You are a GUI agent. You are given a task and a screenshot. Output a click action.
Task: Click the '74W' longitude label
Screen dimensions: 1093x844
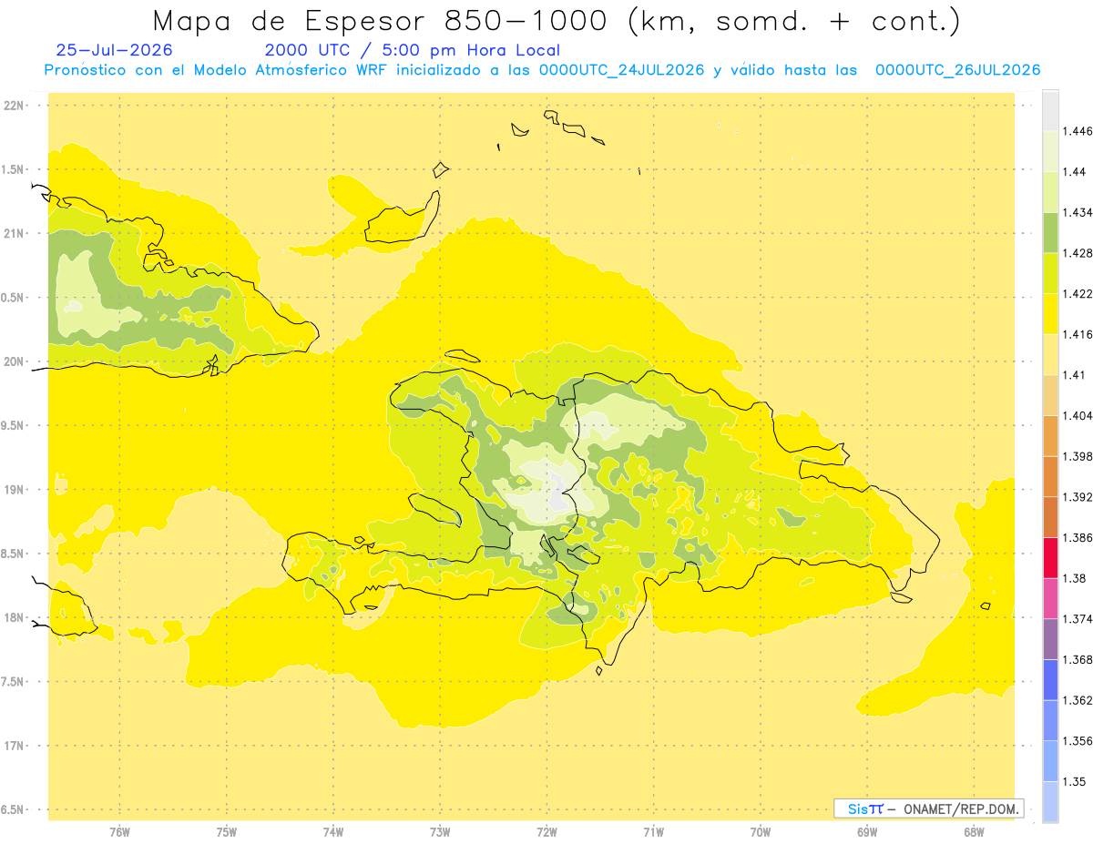(333, 832)
